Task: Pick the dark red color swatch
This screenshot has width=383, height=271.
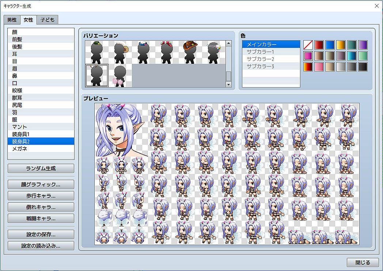Action: (319, 45)
